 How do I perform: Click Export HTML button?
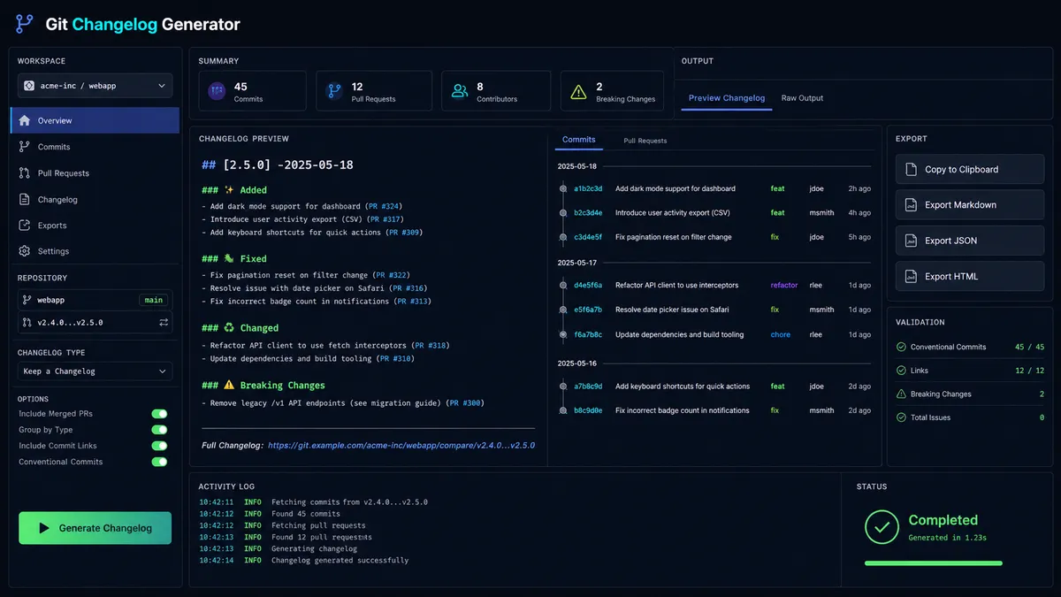tap(970, 276)
